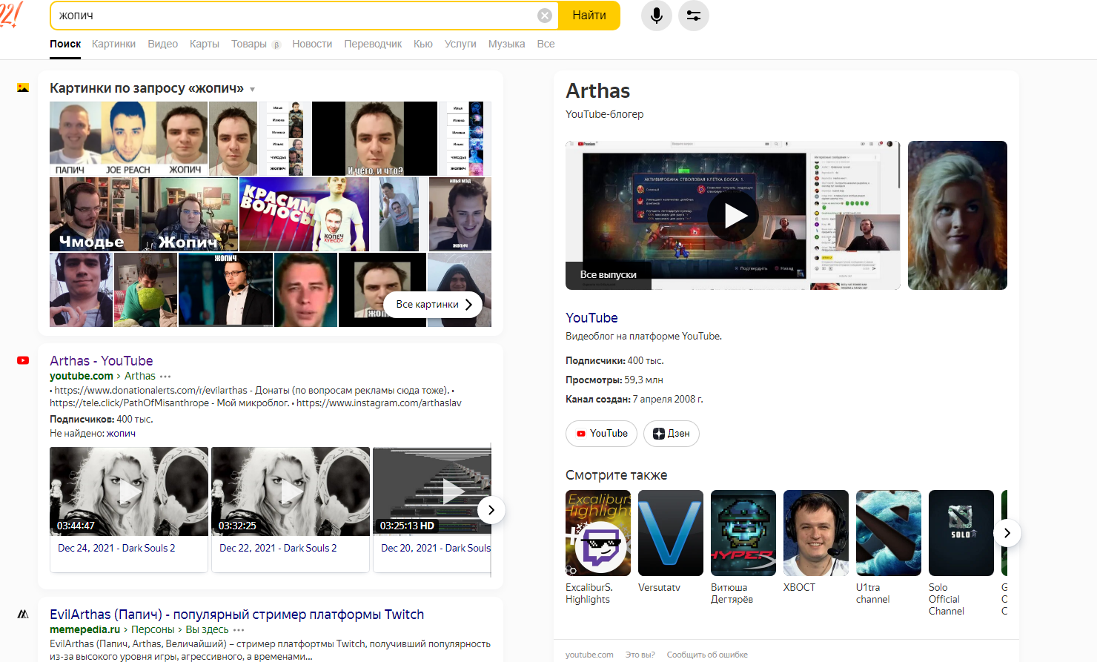Open the Arthas - YouTube result title
Viewport: 1097px width, 662px height.
102,361
